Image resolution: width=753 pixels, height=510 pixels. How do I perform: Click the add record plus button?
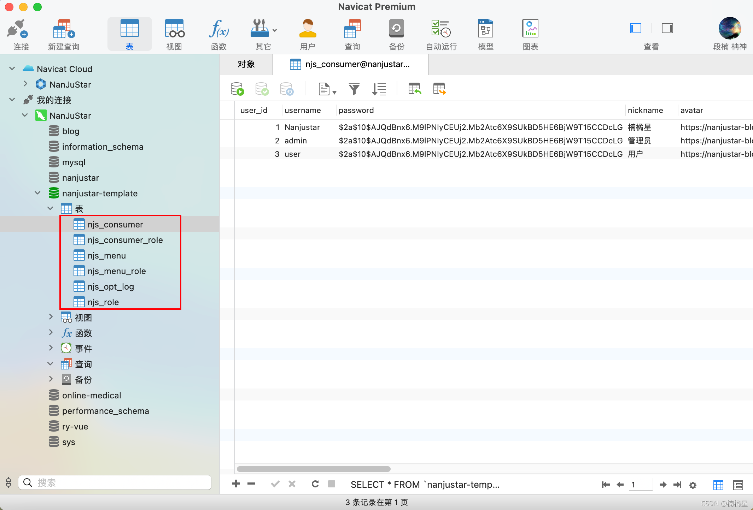click(236, 484)
